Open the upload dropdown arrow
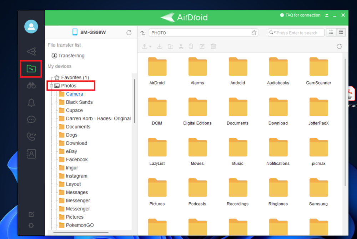The width and height of the screenshot is (357, 239). pyautogui.click(x=150, y=46)
